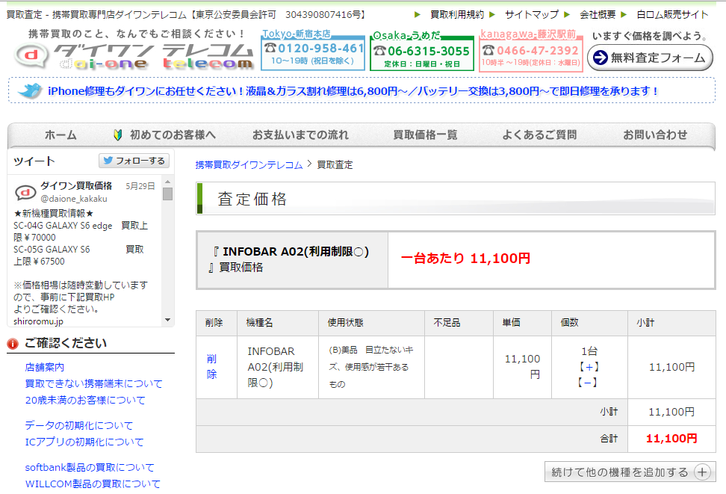Open the よくあるご質問 navigation tab
The height and width of the screenshot is (494, 726).
(539, 135)
